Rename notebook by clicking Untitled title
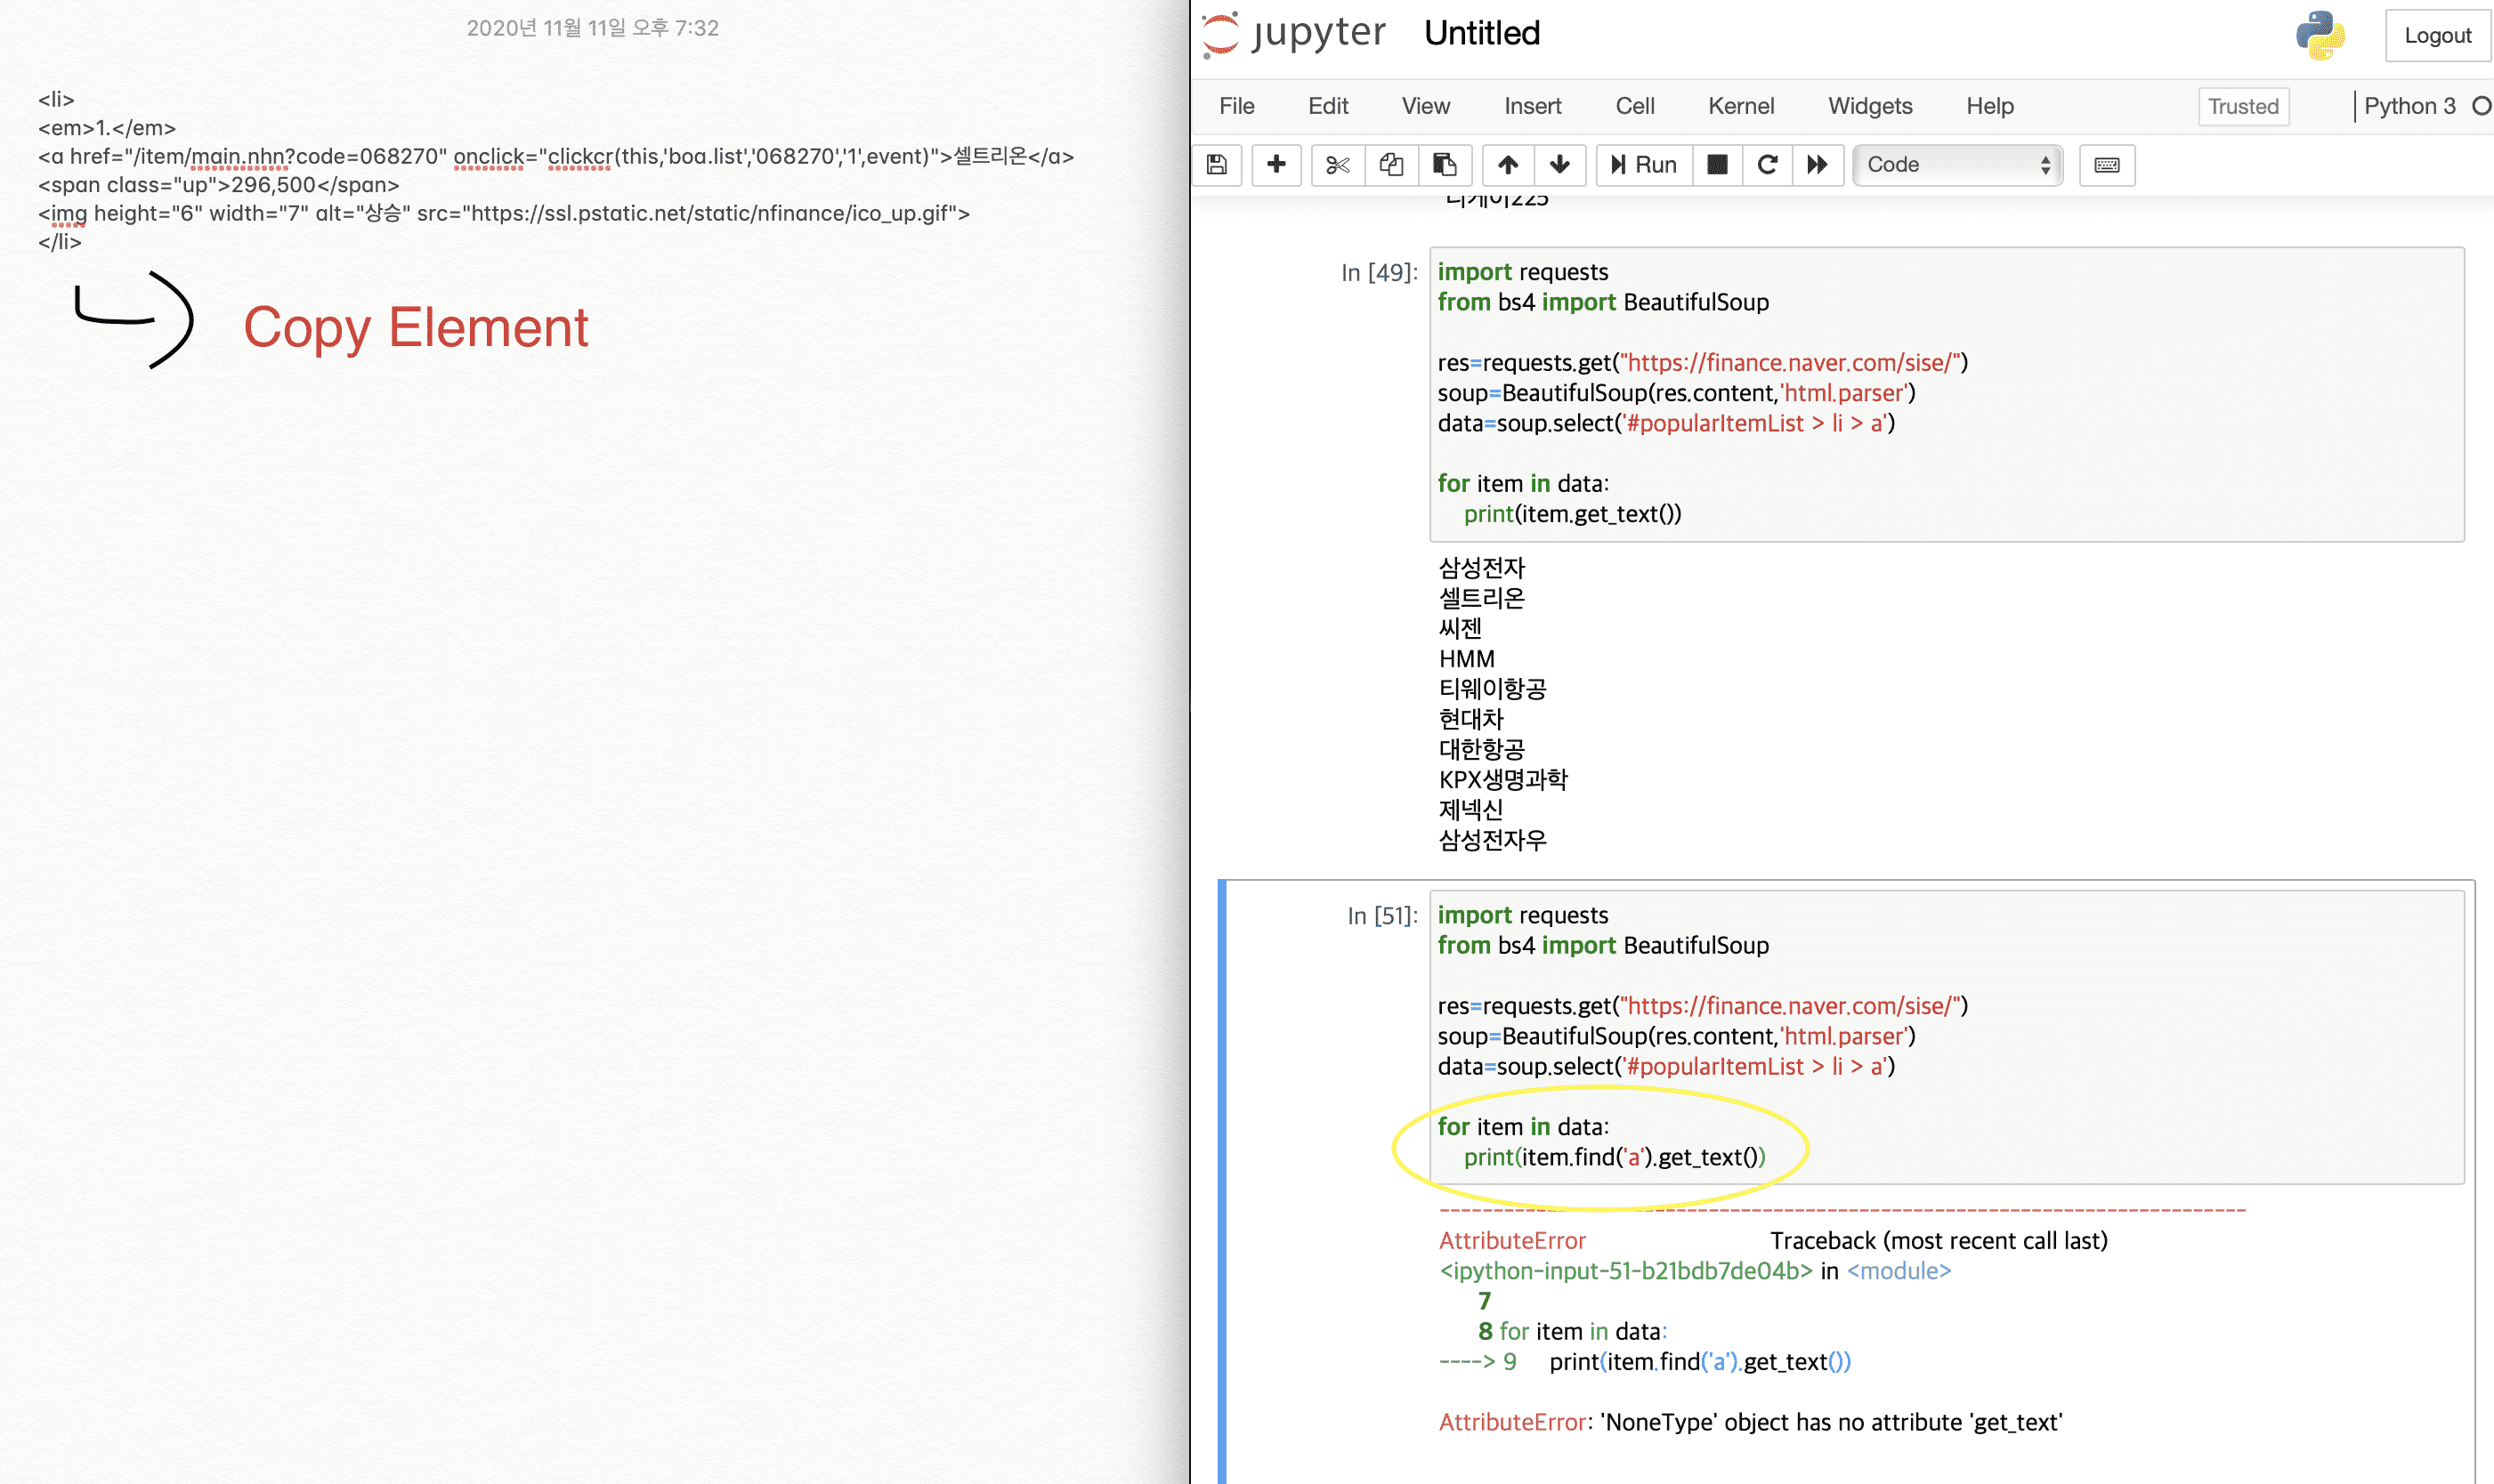 point(1482,34)
